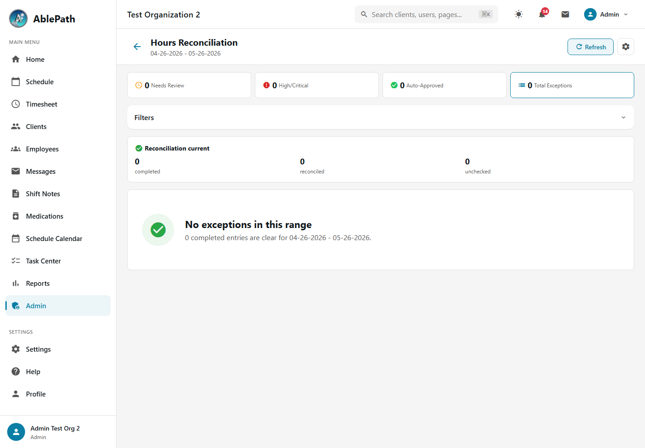Click the Refresh button
Viewport: 645px width, 448px height.
[x=590, y=47]
